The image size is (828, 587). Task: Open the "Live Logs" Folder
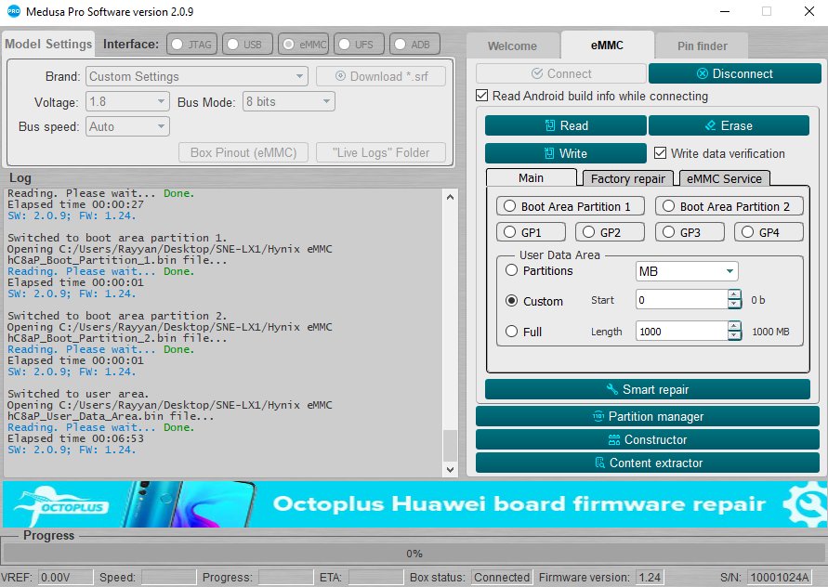click(x=381, y=152)
